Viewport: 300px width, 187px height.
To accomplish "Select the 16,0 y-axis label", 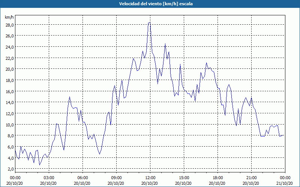I will click(x=9, y=91).
